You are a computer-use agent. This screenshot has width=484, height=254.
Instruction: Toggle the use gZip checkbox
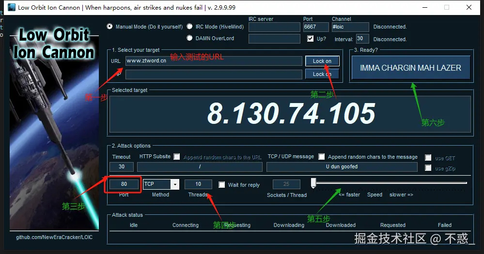click(428, 168)
